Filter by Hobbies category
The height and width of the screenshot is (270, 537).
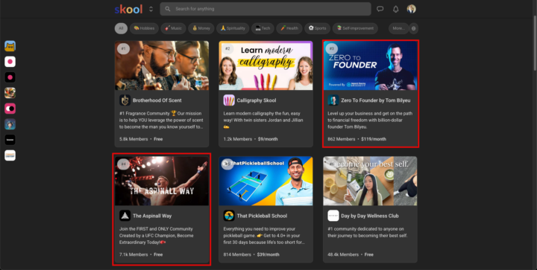tap(144, 29)
